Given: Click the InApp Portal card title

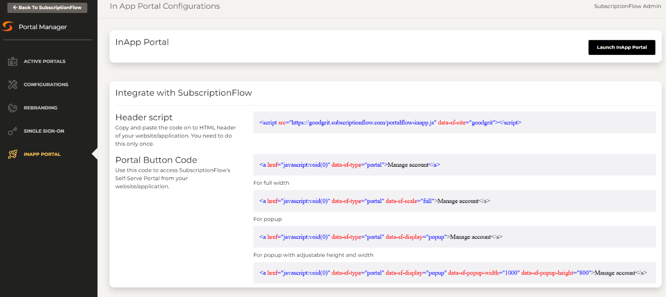Looking at the screenshot, I should pos(142,42).
